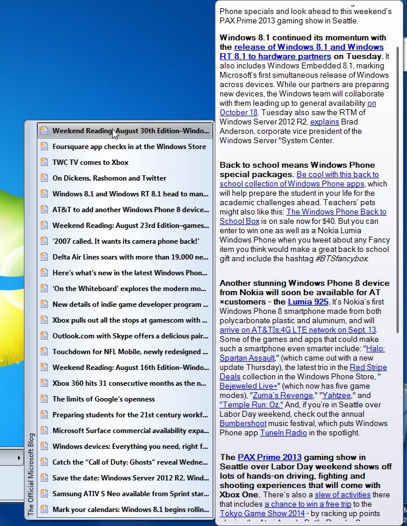The height and width of the screenshot is (526, 407).
Task: Click the 'explains' link about Brad Anderson
Action: pyautogui.click(x=325, y=122)
